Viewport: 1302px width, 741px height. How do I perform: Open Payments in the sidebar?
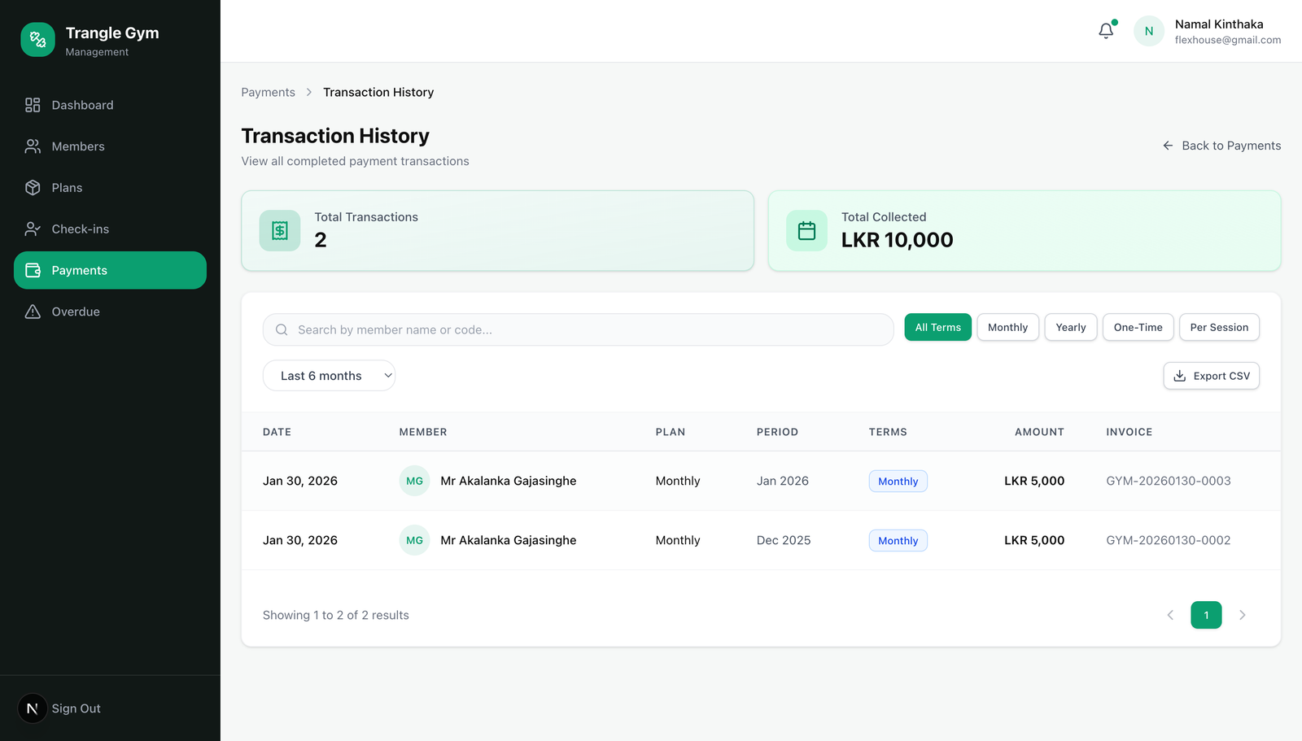[x=110, y=270]
